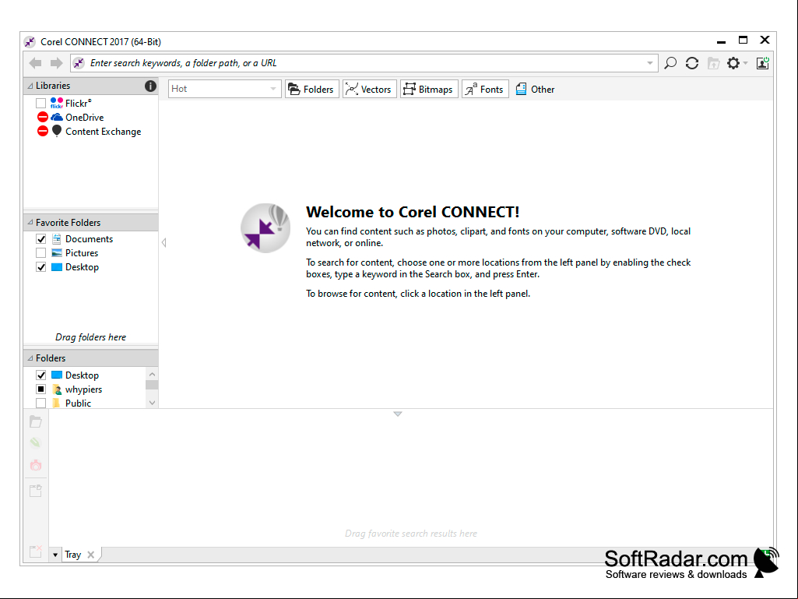Check the Pictures favorite folder checkbox
Screen dimensions: 798x599
pyautogui.click(x=40, y=253)
